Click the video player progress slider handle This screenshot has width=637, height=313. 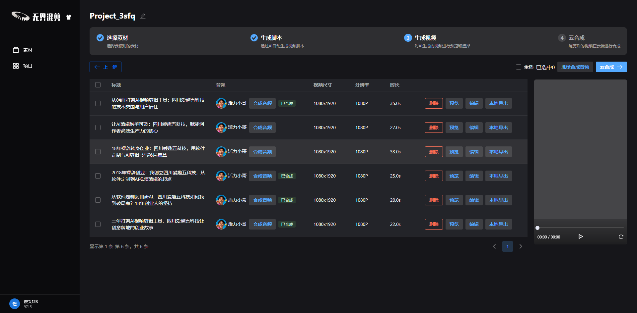pos(537,228)
